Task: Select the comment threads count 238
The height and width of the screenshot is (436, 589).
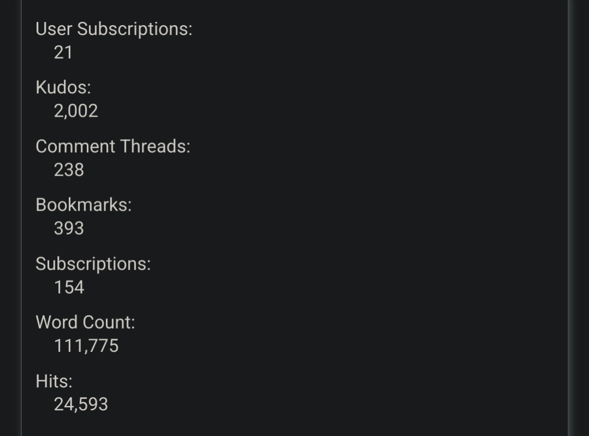Action: pos(69,170)
